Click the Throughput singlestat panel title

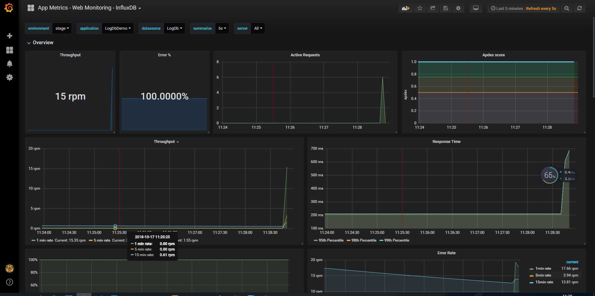click(70, 55)
